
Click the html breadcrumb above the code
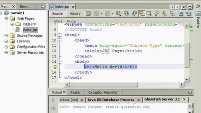58,21
